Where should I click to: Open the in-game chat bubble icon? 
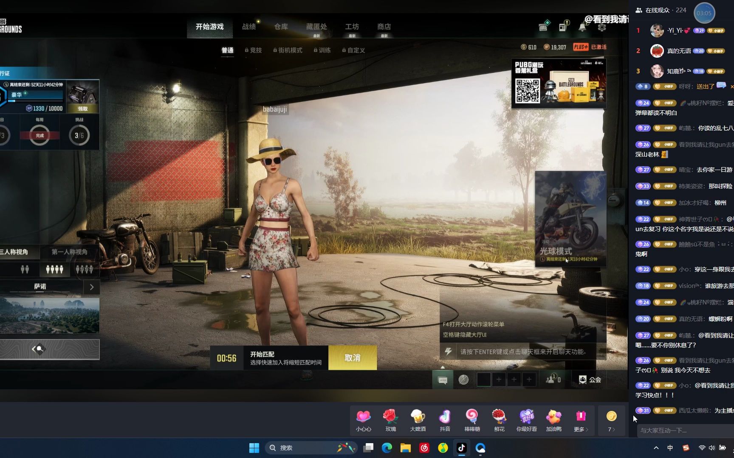click(x=443, y=380)
